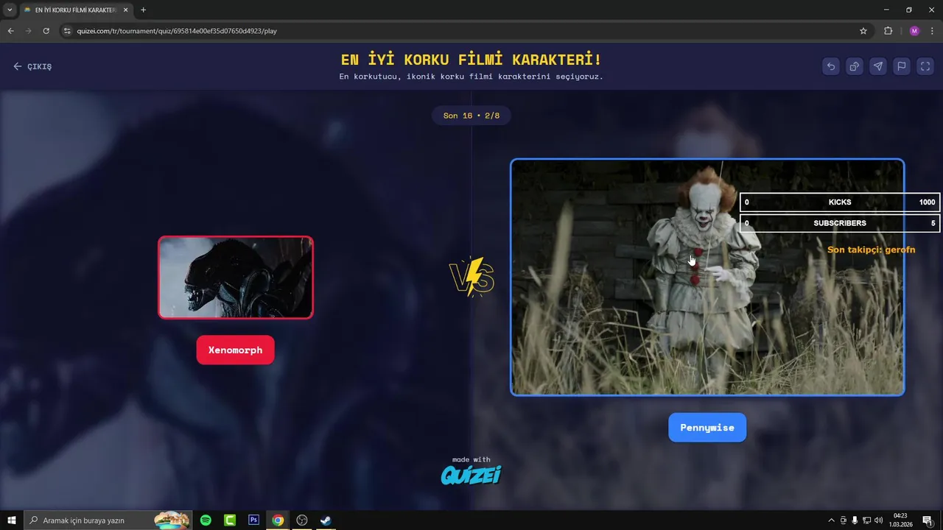
Task: Click the SUBSCRIBERS counter bar
Action: 840,223
